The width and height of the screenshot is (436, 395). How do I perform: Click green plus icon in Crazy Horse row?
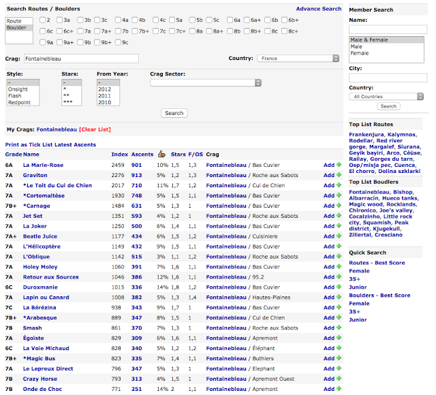(x=339, y=379)
